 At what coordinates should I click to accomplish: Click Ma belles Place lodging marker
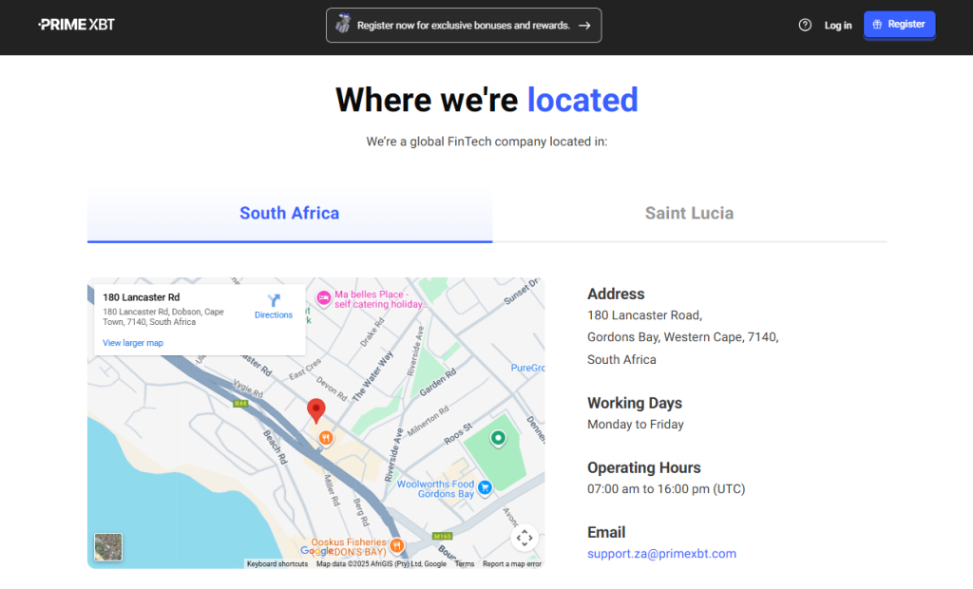pos(324,297)
